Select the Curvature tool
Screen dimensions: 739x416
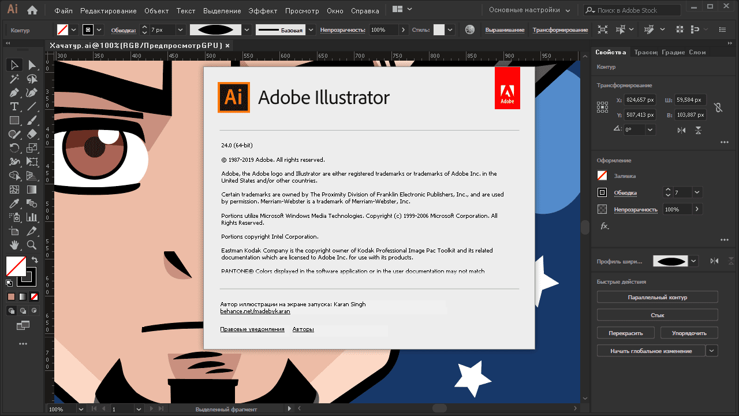[32, 93]
